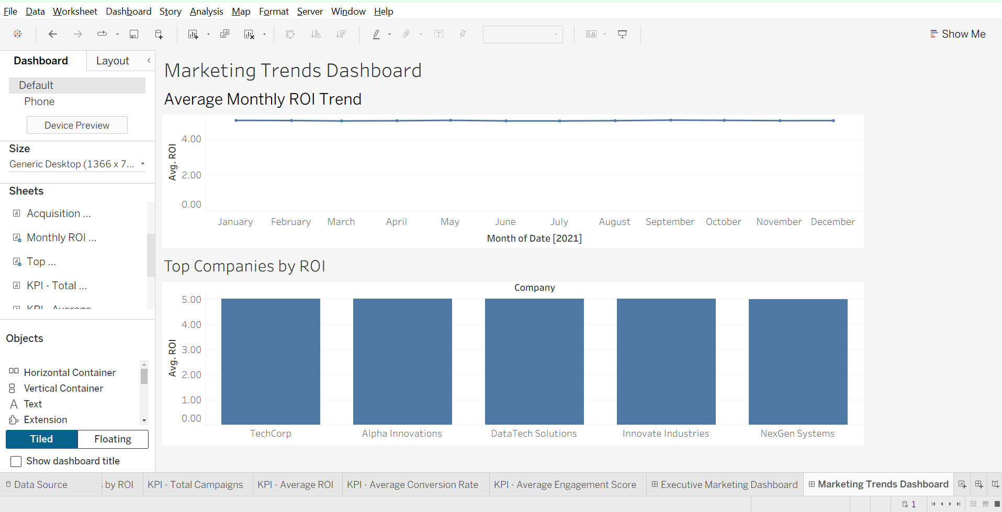Click the Extension object

coord(38,419)
